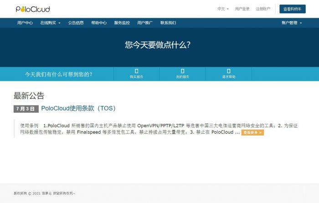The height and width of the screenshot is (203, 319).
Task: Open 服务监控 in the nav bar
Action: click(x=122, y=23)
